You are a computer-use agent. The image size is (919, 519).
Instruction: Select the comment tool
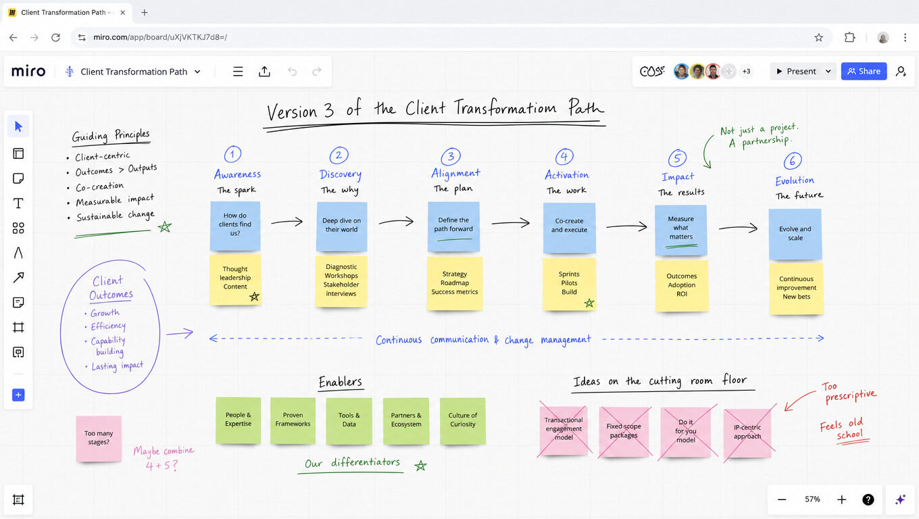click(18, 303)
